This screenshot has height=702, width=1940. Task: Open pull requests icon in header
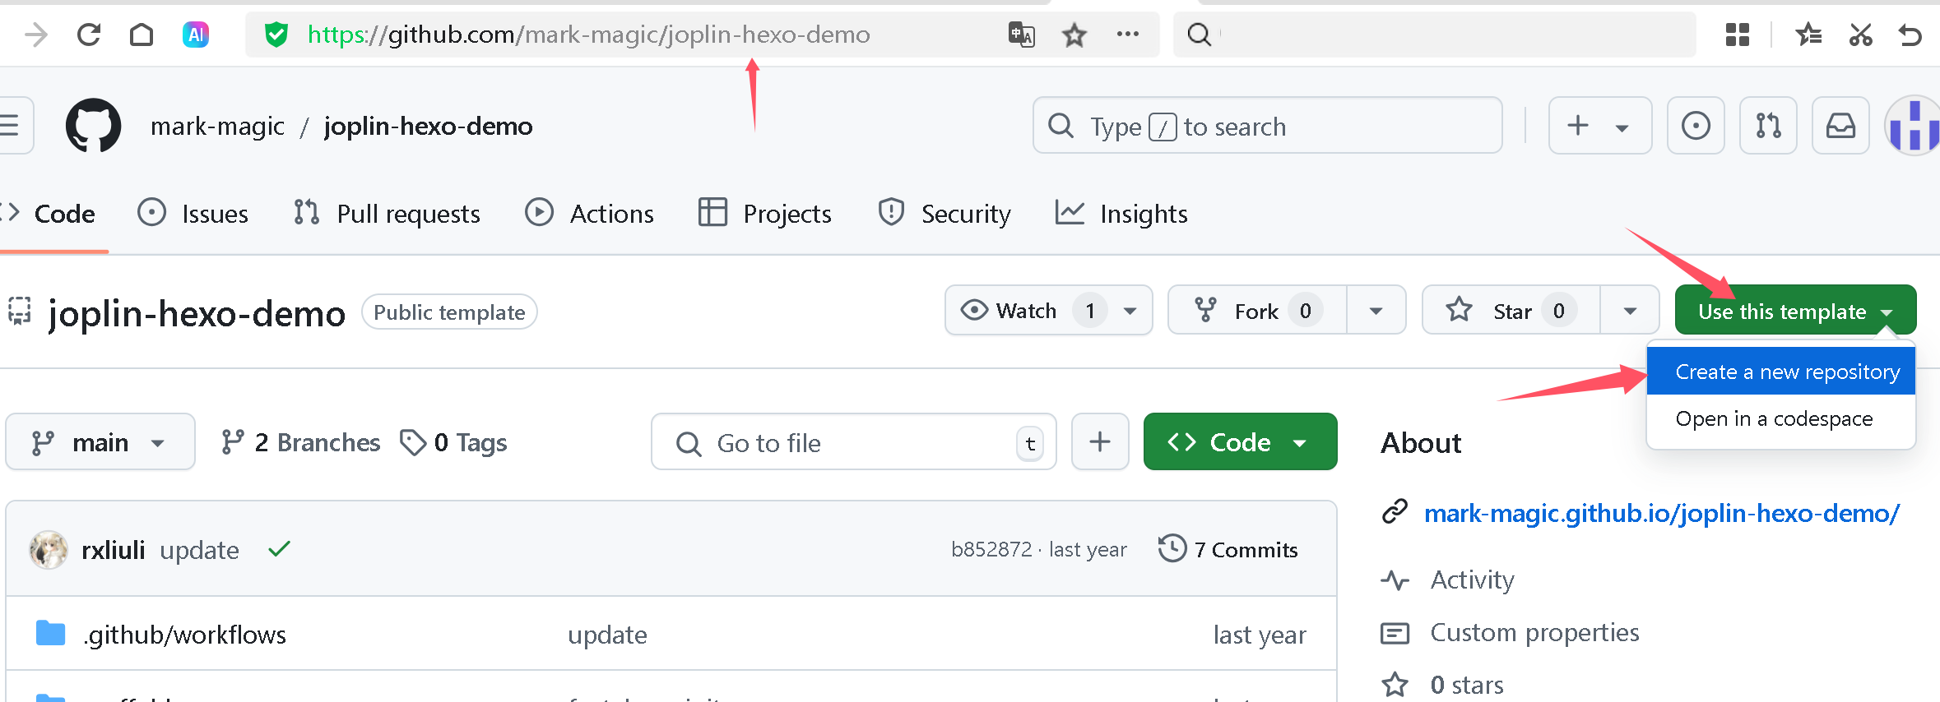click(x=1768, y=125)
